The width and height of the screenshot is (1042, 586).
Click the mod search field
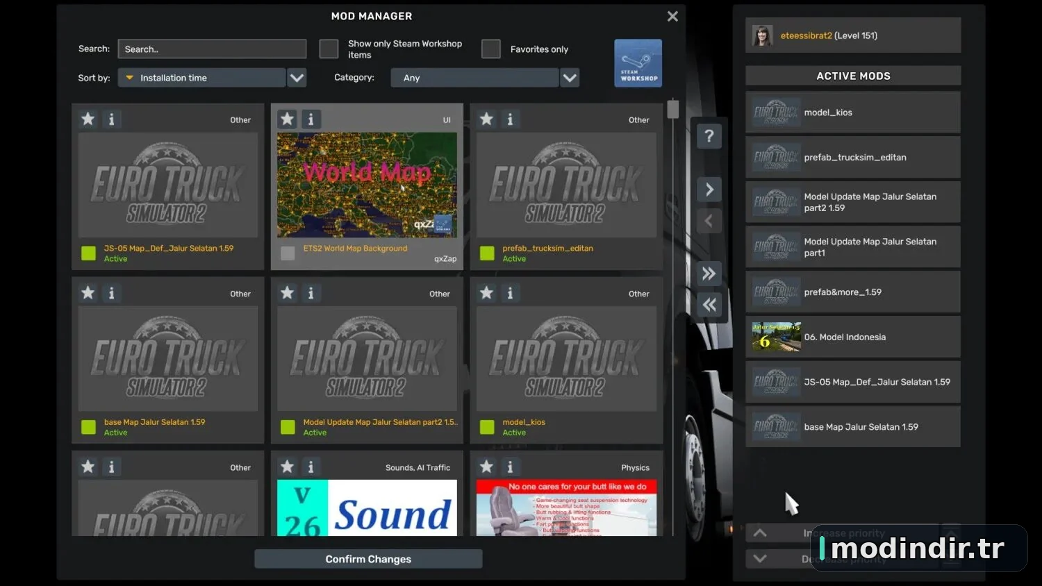click(212, 49)
